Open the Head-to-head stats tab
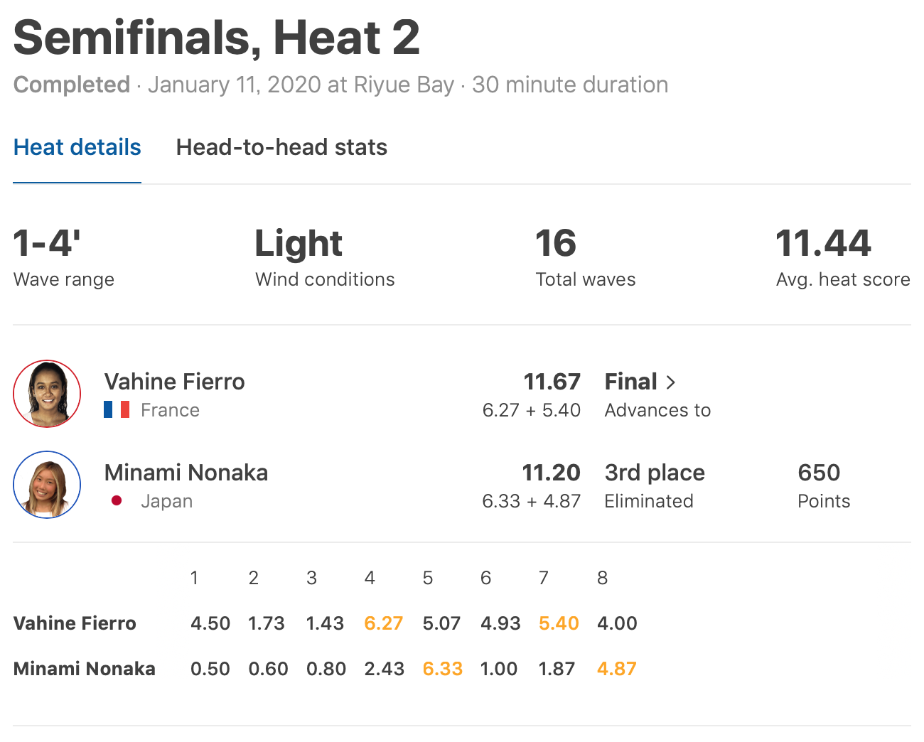 coord(281,147)
